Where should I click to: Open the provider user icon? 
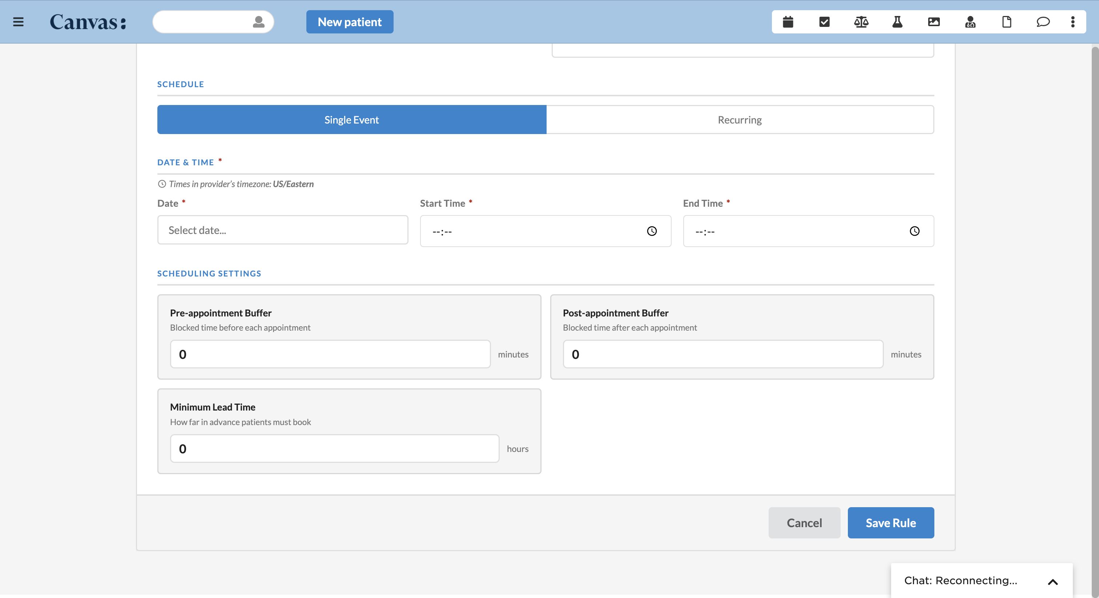[970, 22]
